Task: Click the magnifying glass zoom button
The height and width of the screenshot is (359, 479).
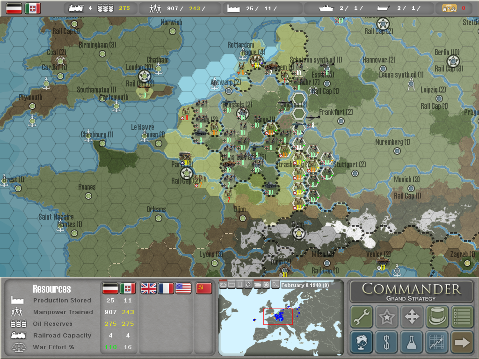Action: click(x=275, y=285)
